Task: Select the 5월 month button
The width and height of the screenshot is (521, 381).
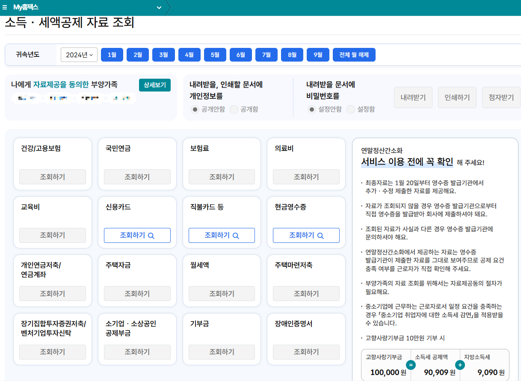Action: [215, 55]
